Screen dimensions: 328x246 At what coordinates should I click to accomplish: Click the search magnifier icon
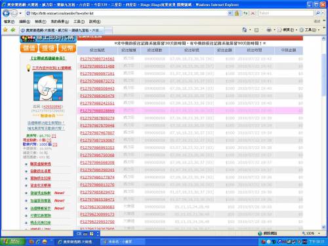(318, 13)
